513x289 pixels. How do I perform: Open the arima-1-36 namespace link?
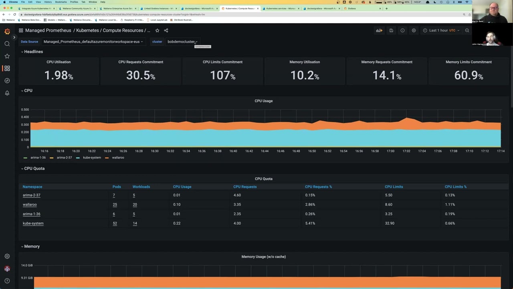32,214
